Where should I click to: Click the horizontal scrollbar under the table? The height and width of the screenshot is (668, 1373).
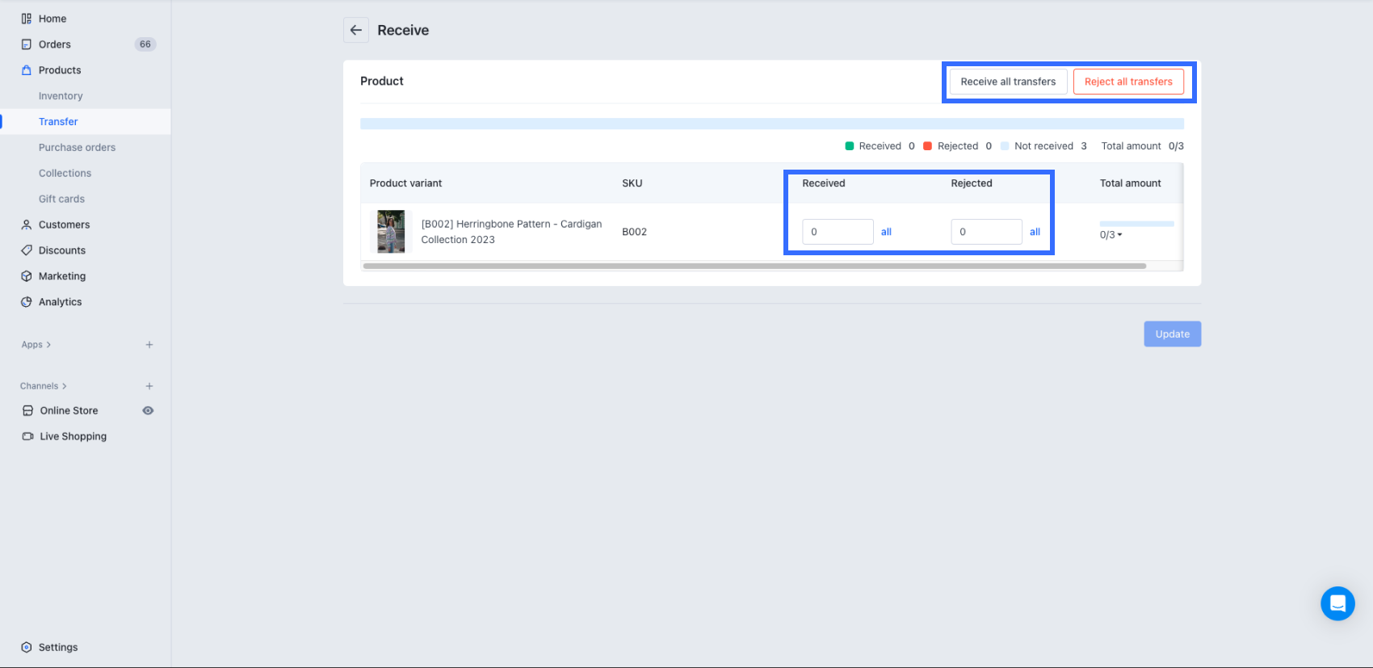pos(754,266)
